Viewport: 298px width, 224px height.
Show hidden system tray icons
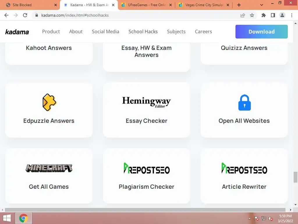pos(249,218)
